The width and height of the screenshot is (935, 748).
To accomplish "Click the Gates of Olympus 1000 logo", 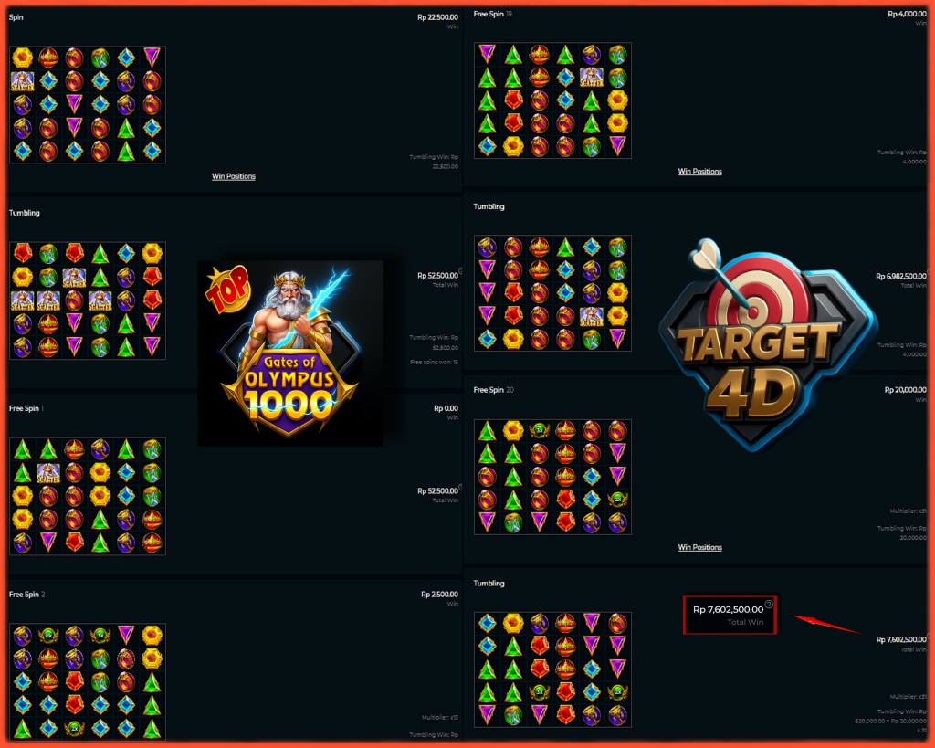I will point(290,353).
